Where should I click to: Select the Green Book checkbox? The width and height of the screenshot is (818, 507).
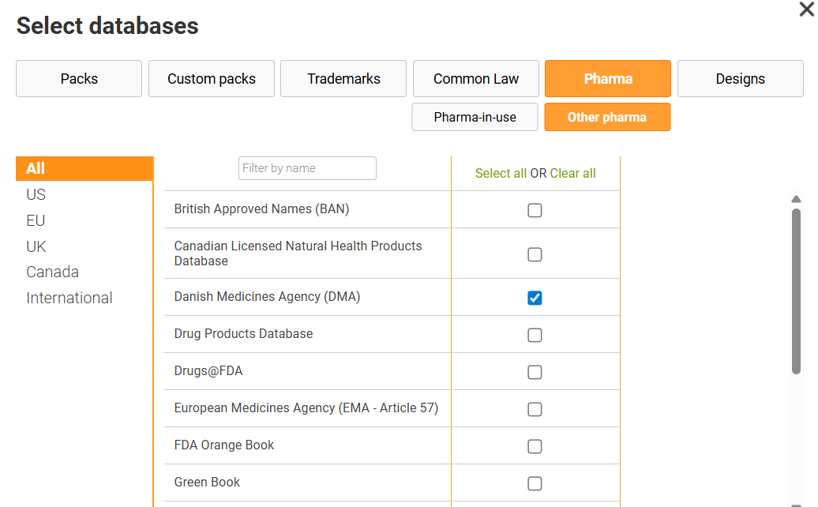tap(535, 483)
